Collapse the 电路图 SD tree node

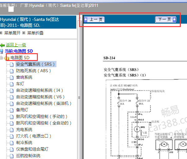point(1,58)
